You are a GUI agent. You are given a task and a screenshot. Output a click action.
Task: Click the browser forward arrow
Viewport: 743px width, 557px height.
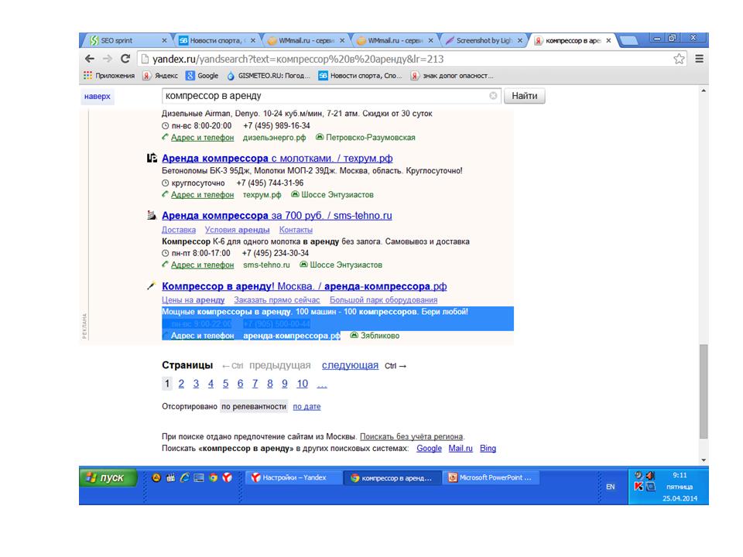pyautogui.click(x=108, y=59)
